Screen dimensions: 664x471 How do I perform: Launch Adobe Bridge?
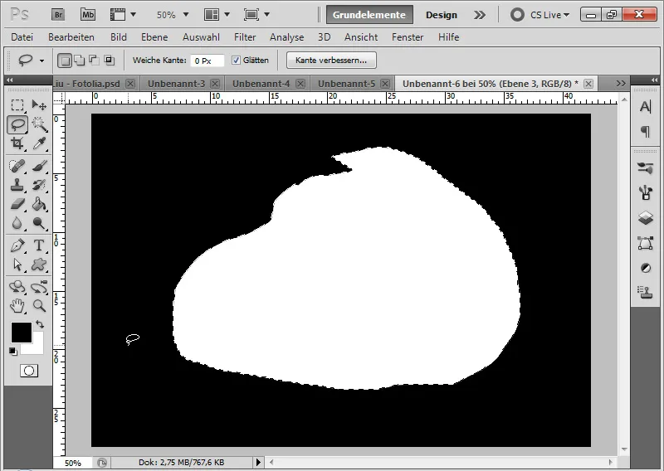[58, 15]
